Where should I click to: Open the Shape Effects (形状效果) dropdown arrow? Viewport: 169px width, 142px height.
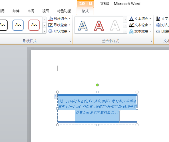tap(70, 31)
